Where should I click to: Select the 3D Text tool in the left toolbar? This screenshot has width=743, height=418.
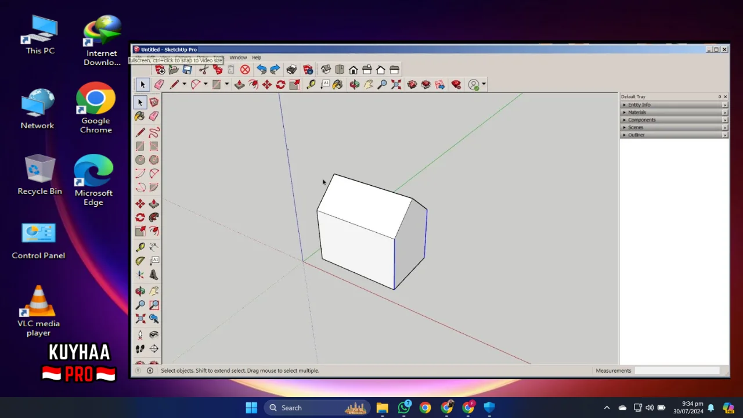pos(154,275)
